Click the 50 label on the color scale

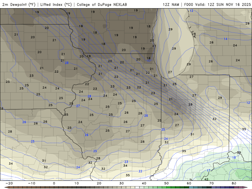(x=167, y=183)
